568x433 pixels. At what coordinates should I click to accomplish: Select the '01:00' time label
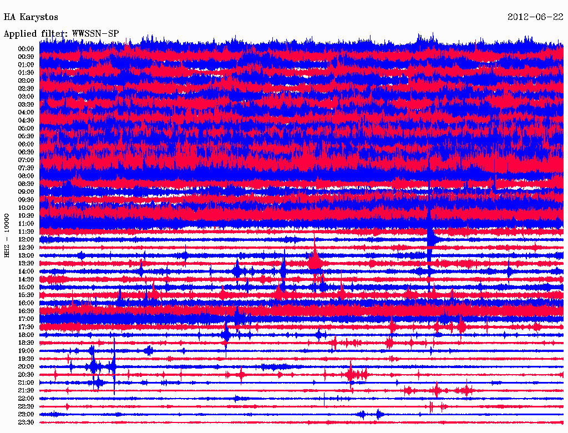click(x=26, y=65)
